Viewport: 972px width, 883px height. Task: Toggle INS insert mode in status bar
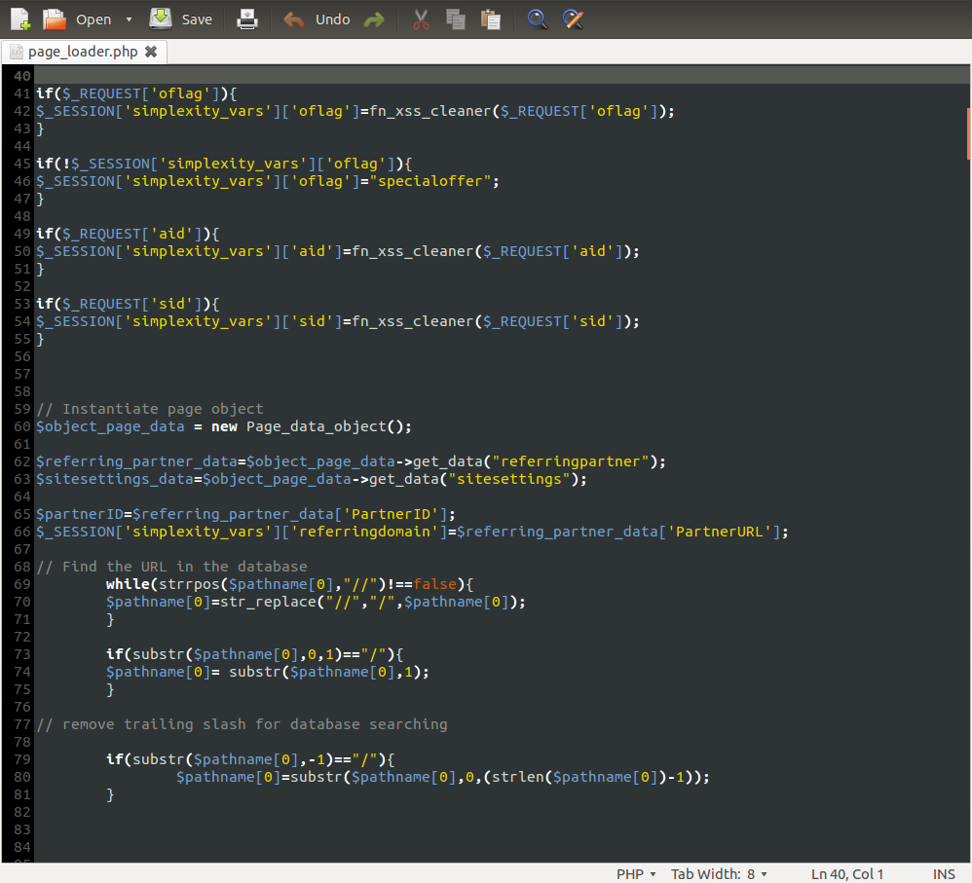(944, 874)
